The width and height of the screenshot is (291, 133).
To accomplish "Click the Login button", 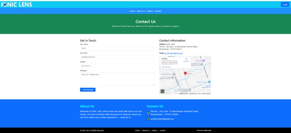I will coord(285,5).
